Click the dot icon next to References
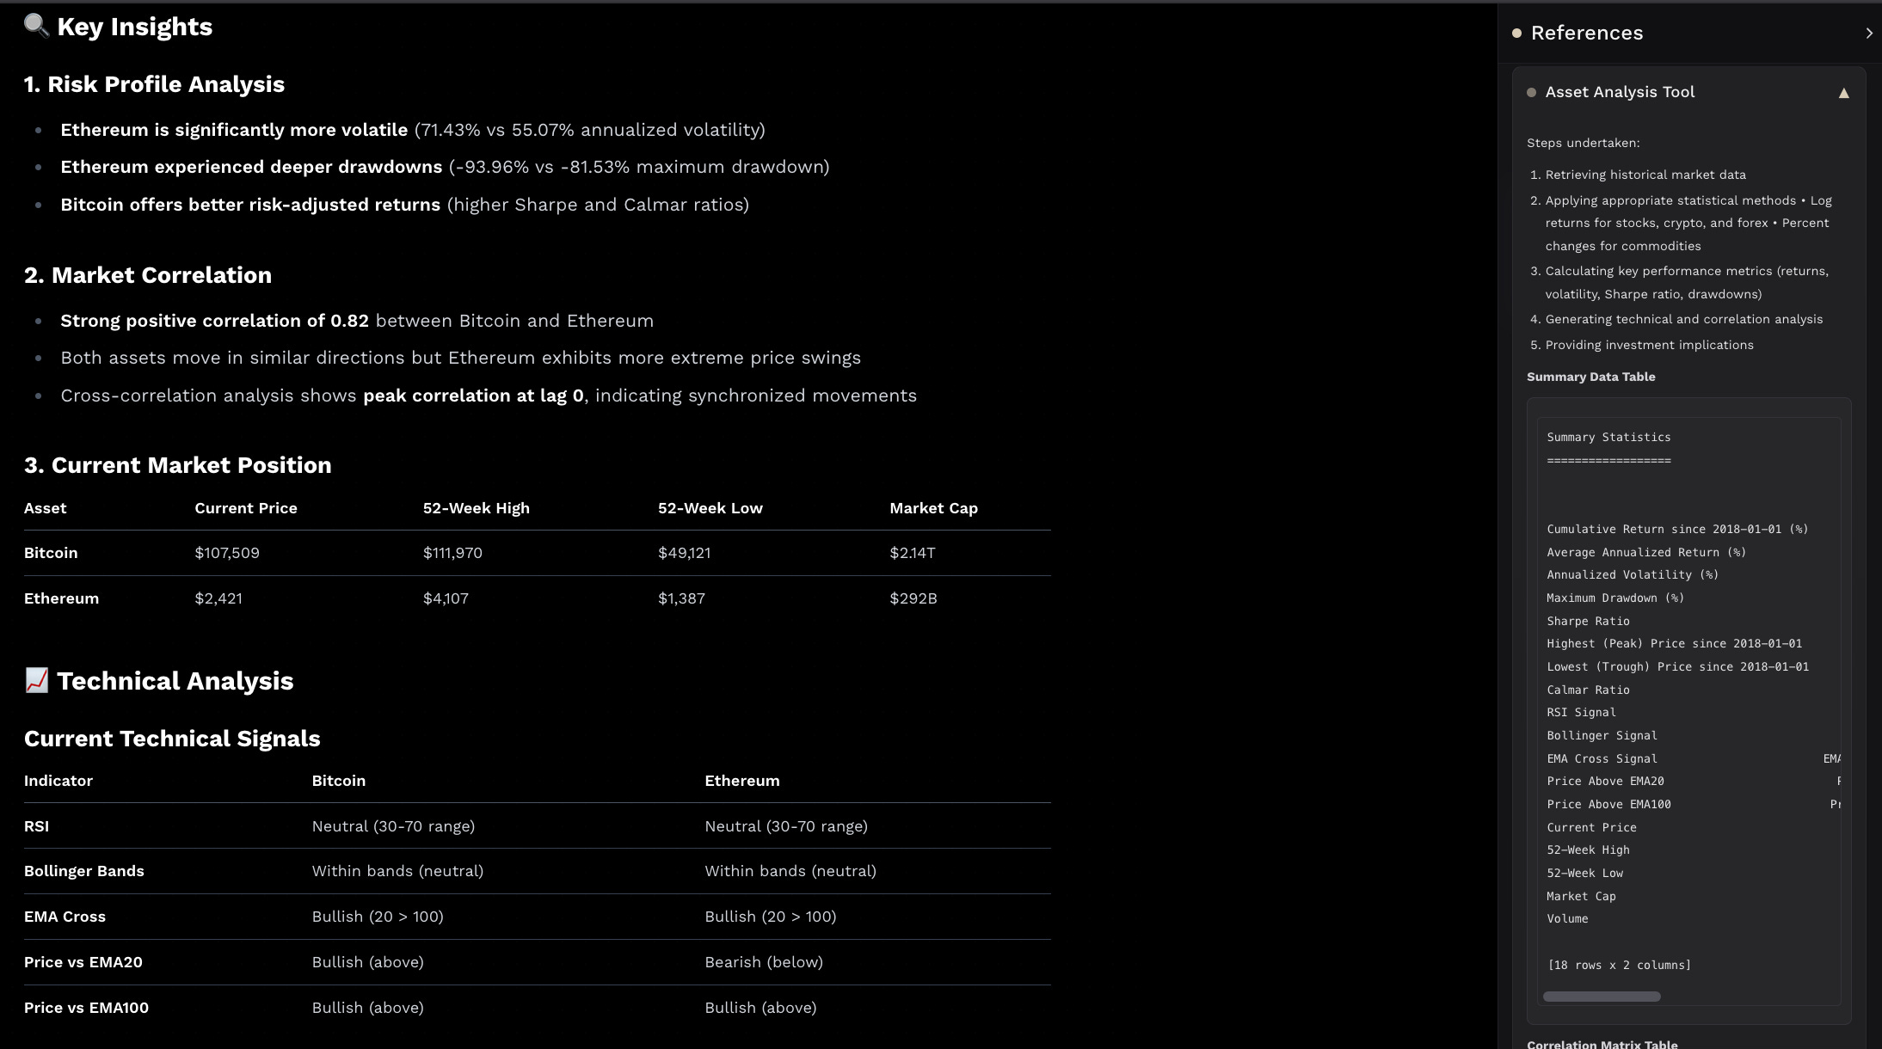The image size is (1882, 1049). coord(1516,34)
